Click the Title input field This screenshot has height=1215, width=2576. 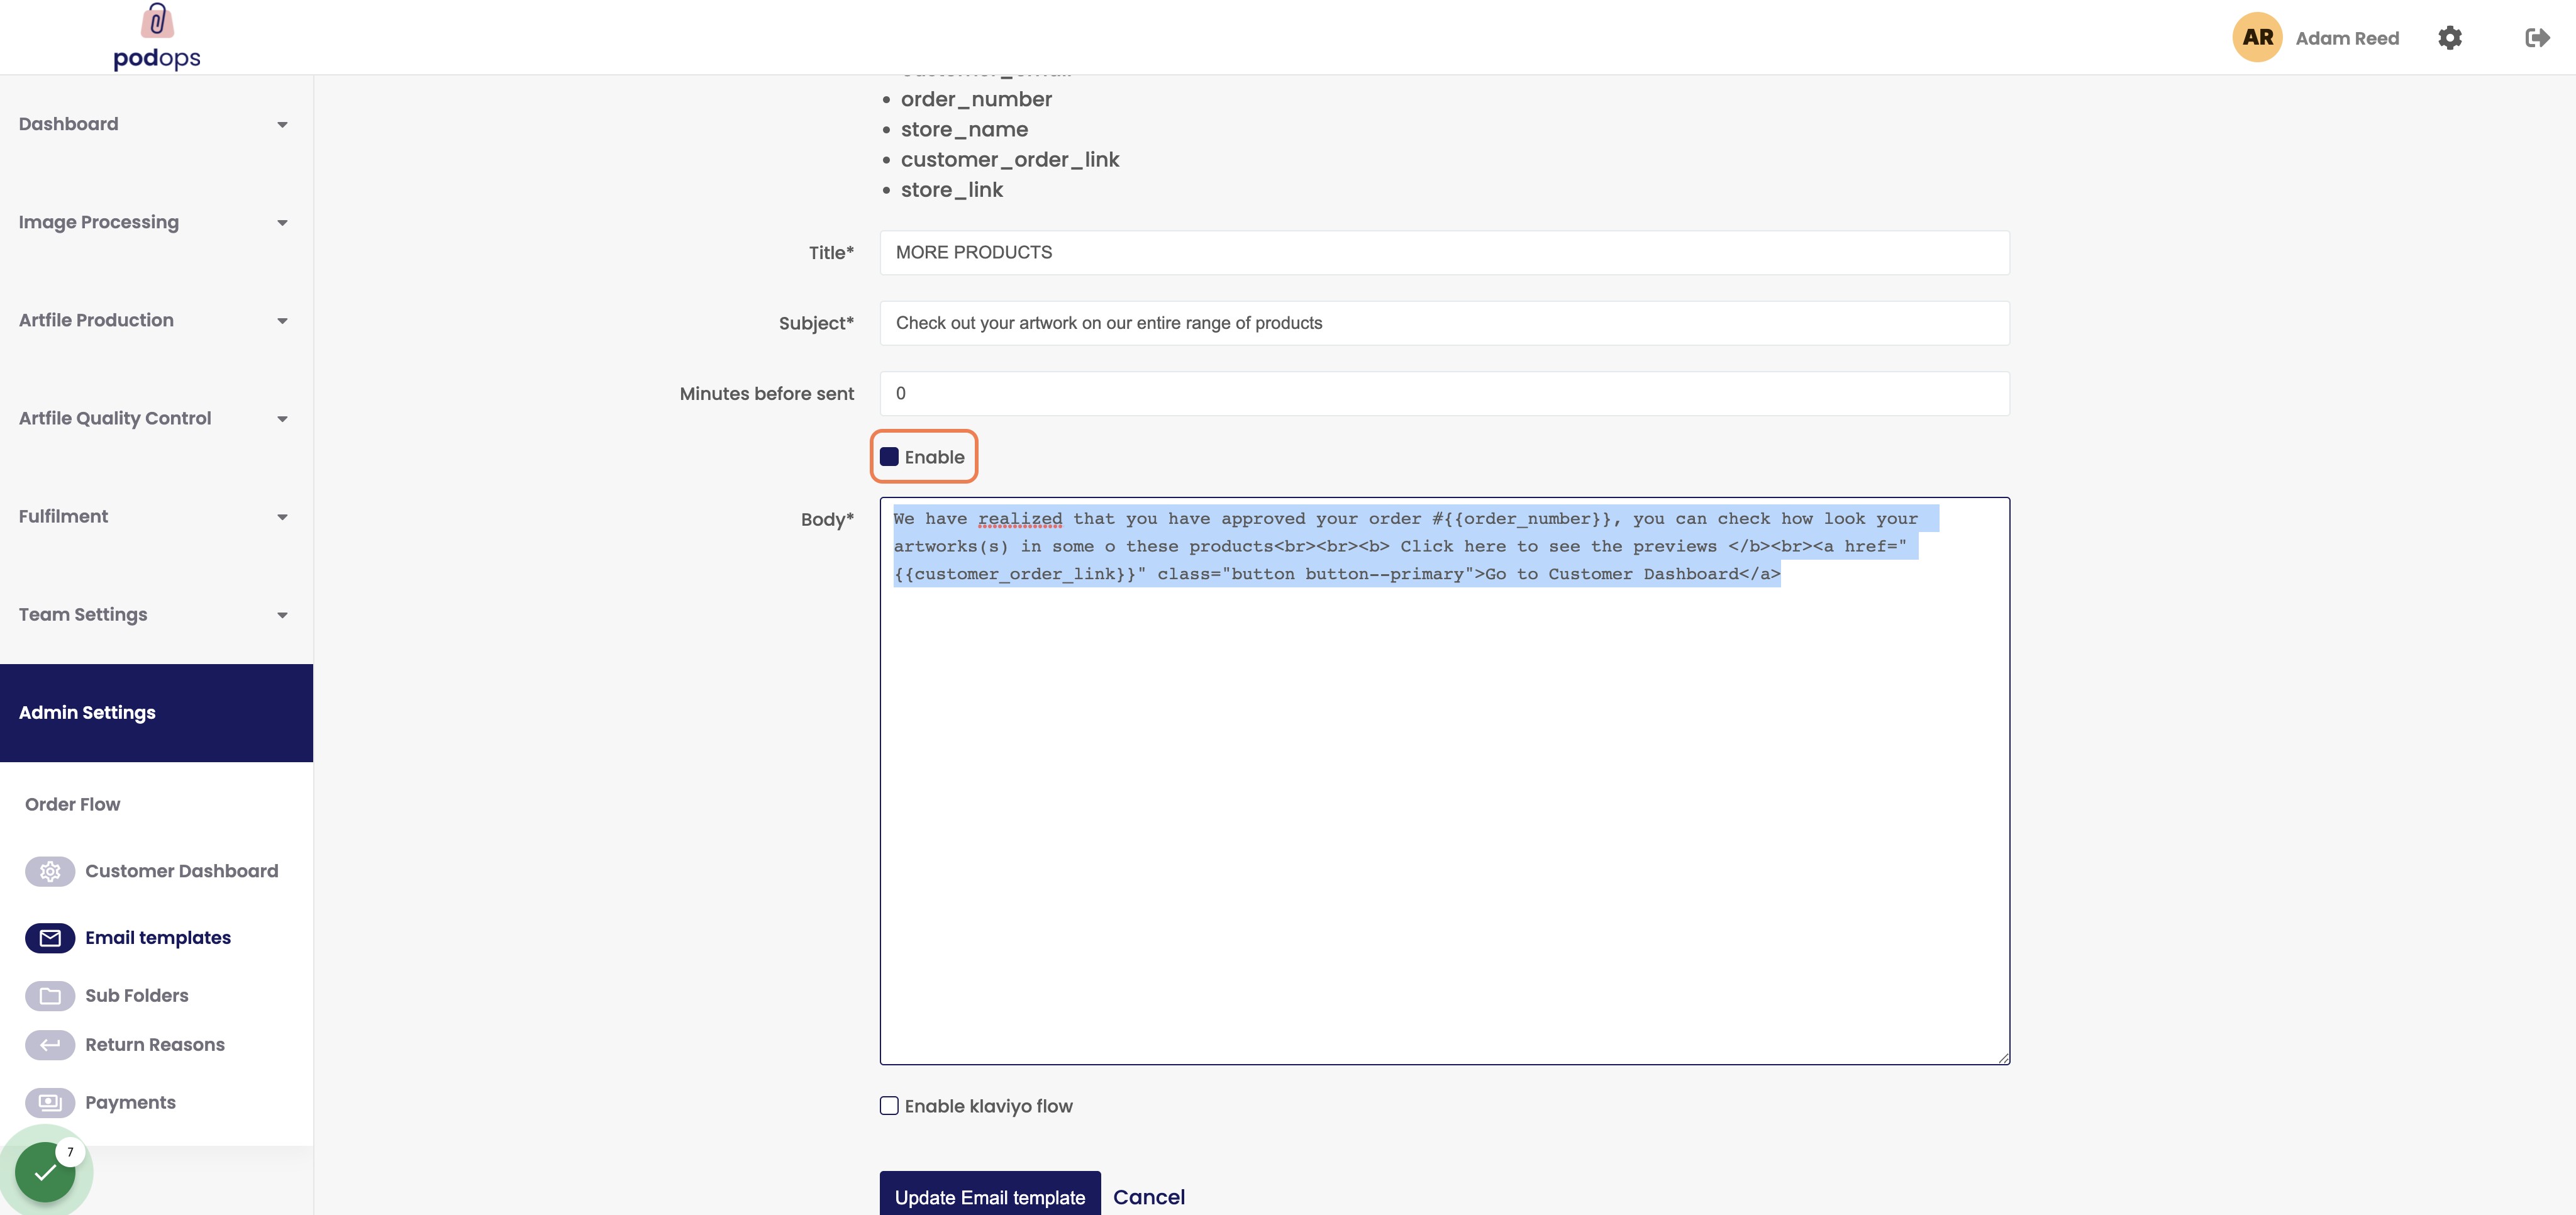tap(1444, 253)
